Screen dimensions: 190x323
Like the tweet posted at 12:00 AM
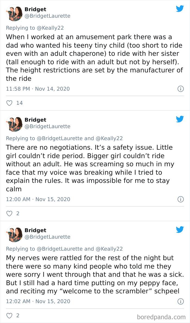point(9,213)
